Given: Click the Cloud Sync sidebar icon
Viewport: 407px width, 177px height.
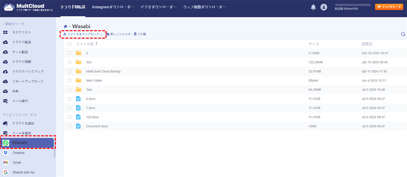Looking at the screenshot, I should click(5, 62).
